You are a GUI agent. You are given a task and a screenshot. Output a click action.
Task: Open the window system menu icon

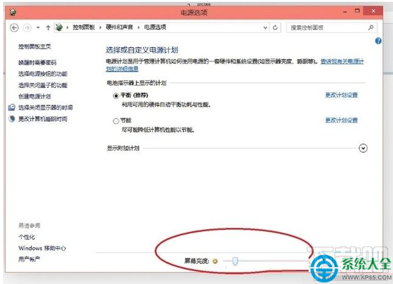click(x=12, y=12)
